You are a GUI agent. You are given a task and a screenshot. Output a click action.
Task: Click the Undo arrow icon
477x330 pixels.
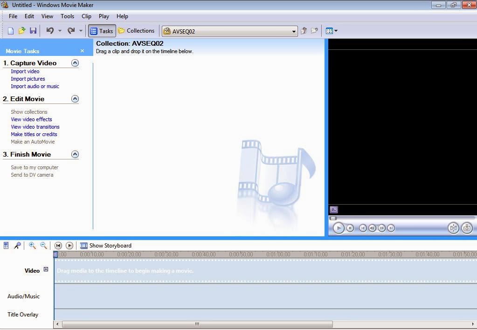[50, 30]
